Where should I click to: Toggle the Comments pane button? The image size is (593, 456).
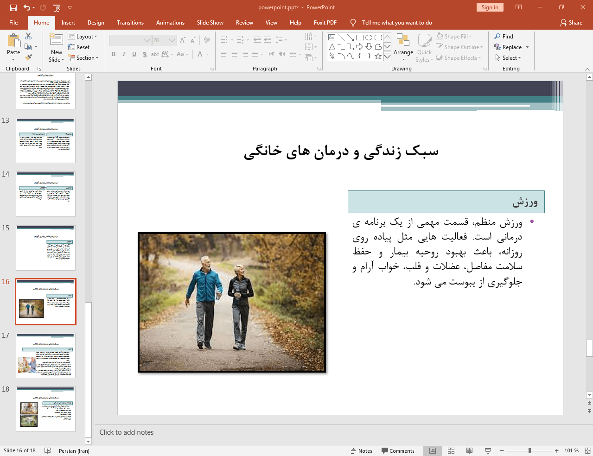click(x=398, y=450)
